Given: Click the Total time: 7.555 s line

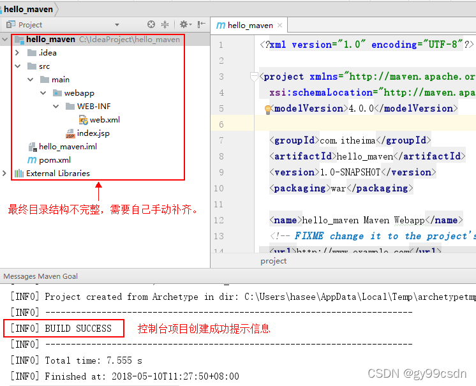Looking at the screenshot, I should (76, 360).
